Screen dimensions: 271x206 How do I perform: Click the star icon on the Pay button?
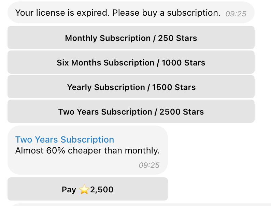84,190
